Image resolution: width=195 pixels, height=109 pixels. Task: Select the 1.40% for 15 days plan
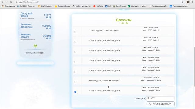[x=75, y=42]
